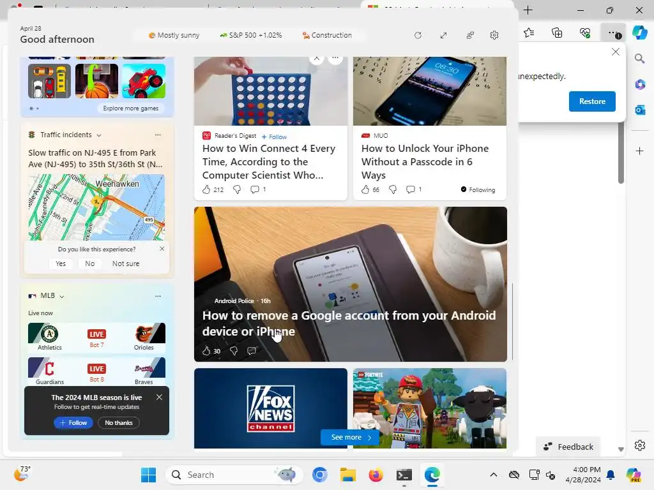This screenshot has width=654, height=490.
Task: Launch File Explorer from taskbar
Action: pos(348,475)
